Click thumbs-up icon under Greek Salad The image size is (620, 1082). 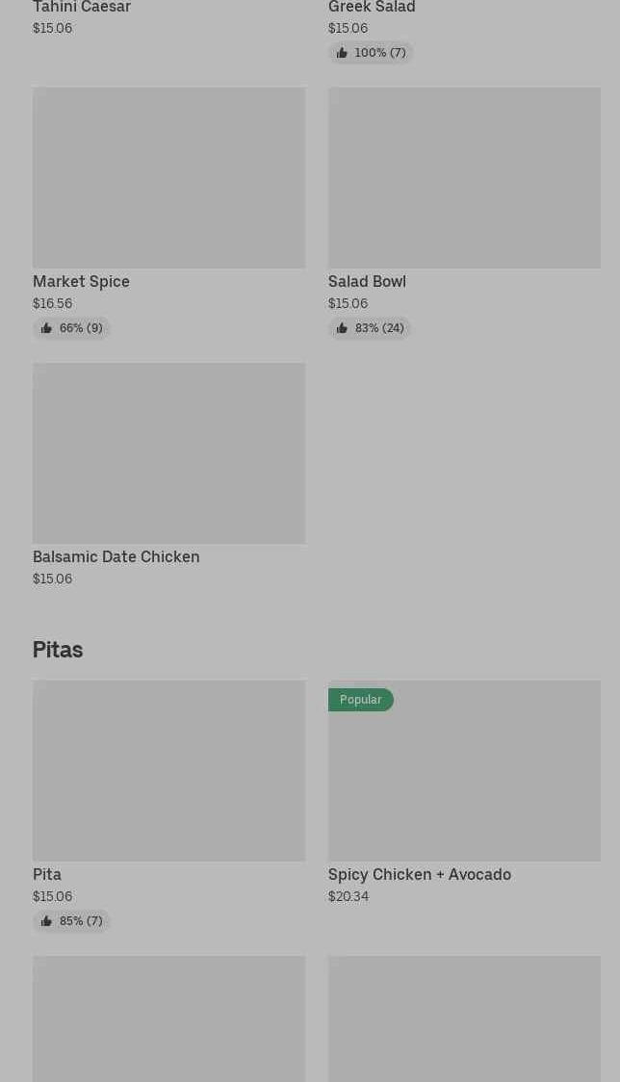342,53
